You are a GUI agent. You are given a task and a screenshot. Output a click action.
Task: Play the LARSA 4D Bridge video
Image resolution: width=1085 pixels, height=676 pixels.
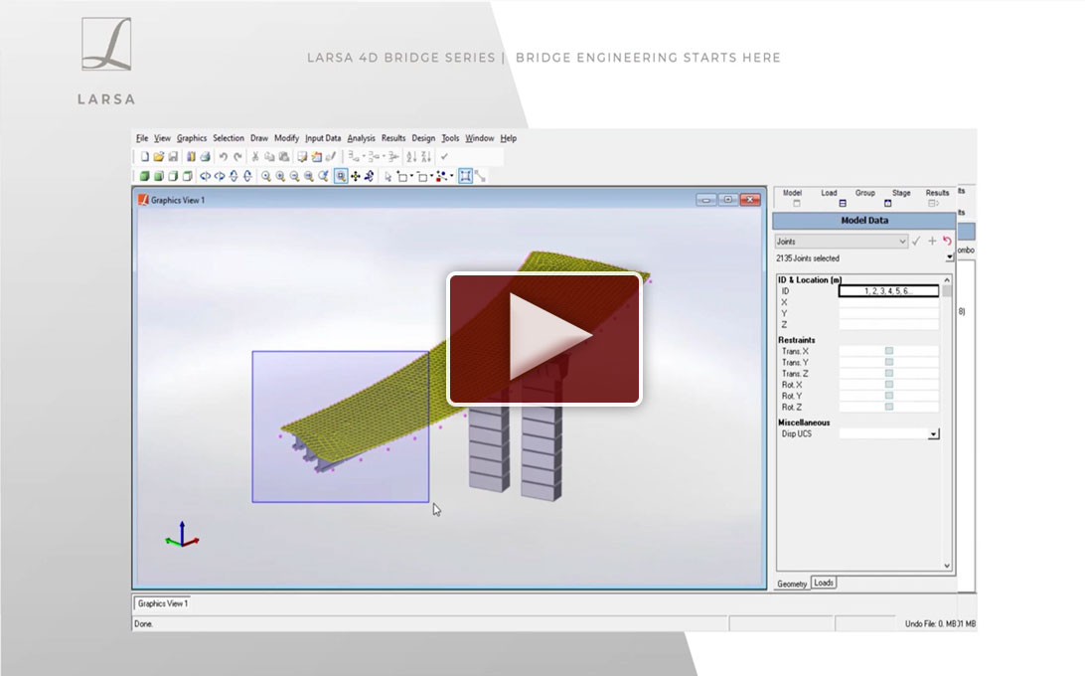[x=544, y=339]
